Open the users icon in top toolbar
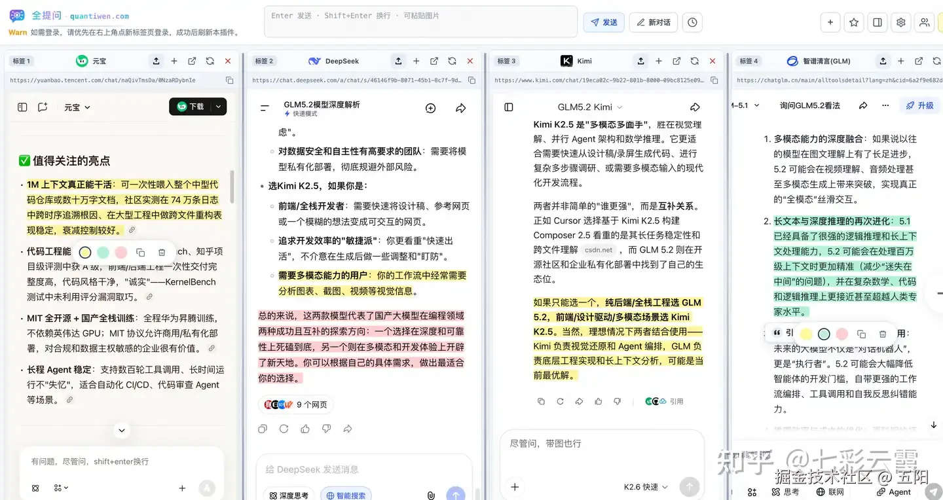 pyautogui.click(x=924, y=22)
